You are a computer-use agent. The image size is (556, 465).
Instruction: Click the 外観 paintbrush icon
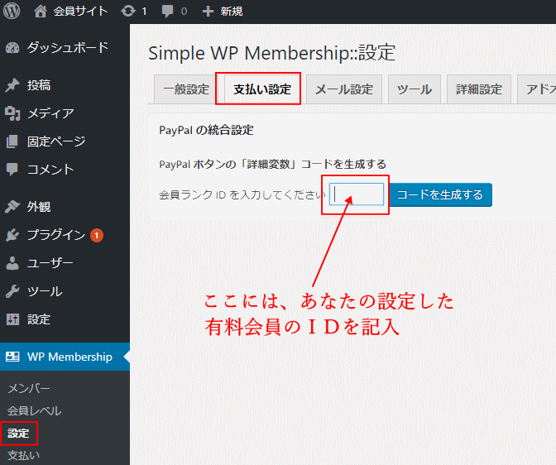(12, 206)
